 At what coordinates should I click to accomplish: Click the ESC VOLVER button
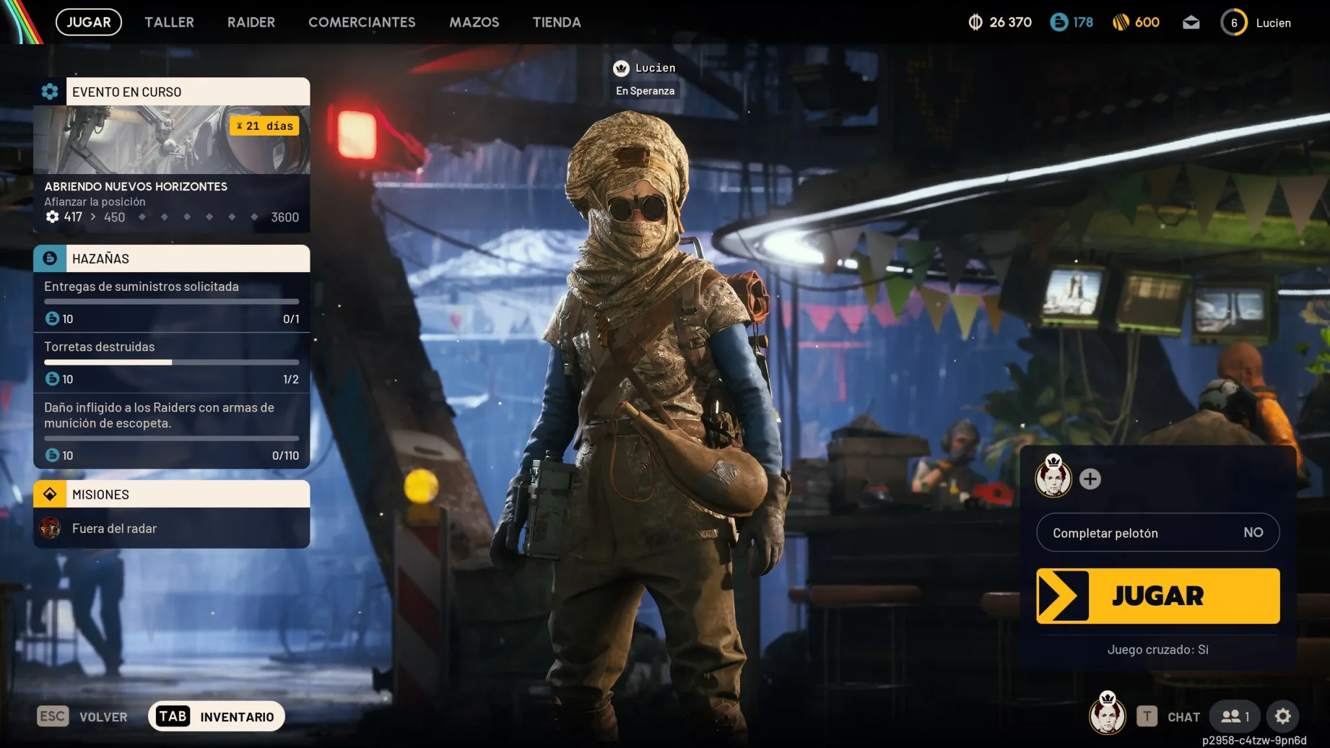[x=82, y=717]
